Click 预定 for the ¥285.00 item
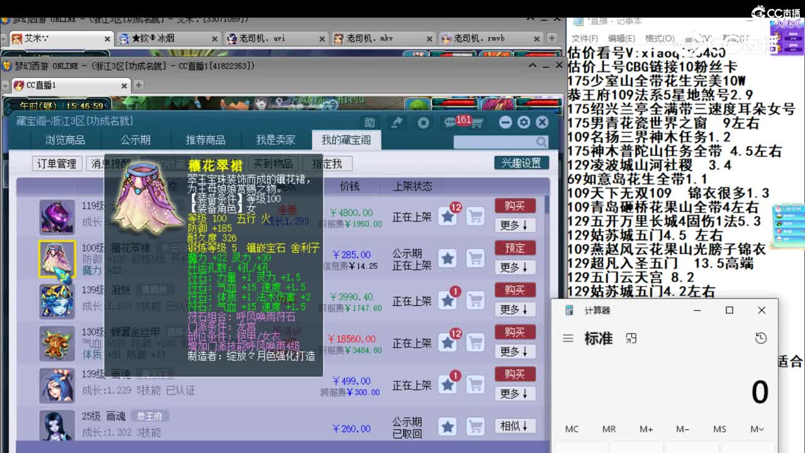This screenshot has width=805, height=453. (515, 248)
